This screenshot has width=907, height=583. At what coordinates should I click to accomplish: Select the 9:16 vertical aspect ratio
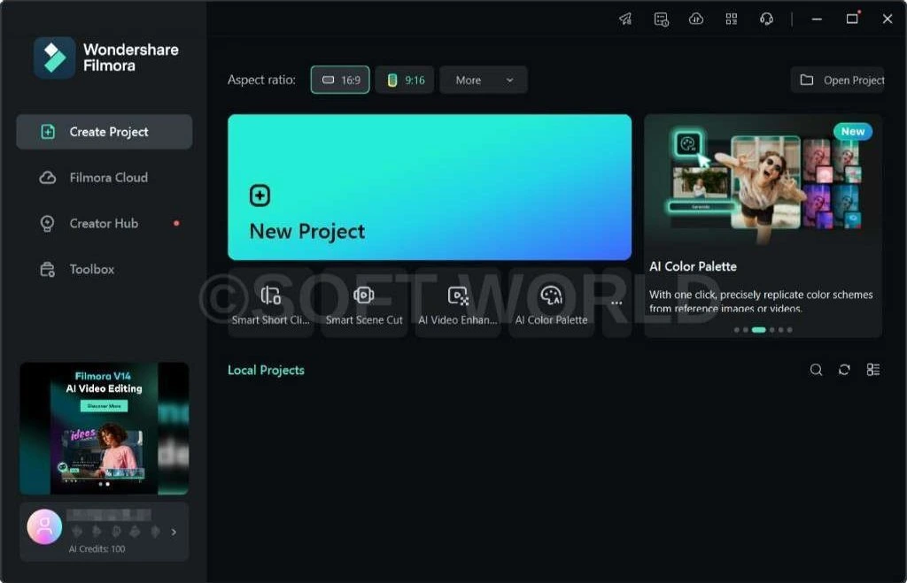click(405, 80)
